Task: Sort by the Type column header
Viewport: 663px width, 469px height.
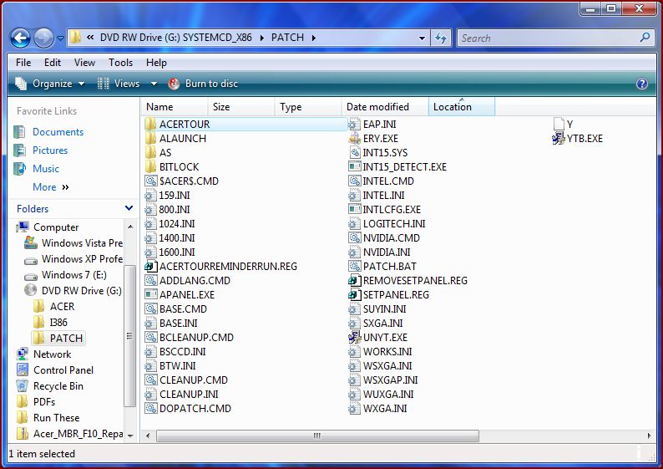Action: pos(308,107)
